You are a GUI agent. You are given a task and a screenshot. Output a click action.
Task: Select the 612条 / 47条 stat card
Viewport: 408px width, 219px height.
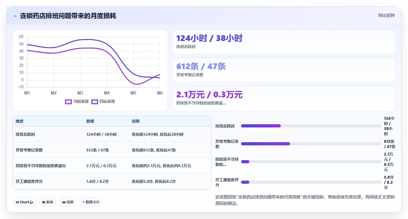284,70
